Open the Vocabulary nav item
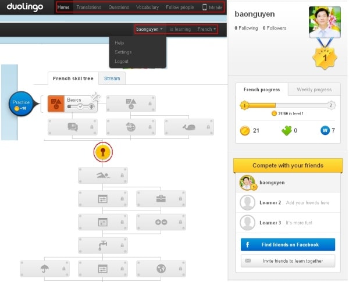This screenshot has width=349, height=282. pyautogui.click(x=147, y=8)
